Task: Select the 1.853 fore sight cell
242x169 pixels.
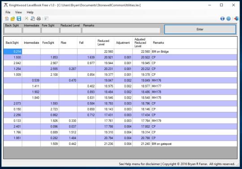Action: (50, 57)
